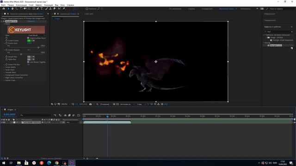
Task: Click the Screen Colour green swatch
Action: 29,41
